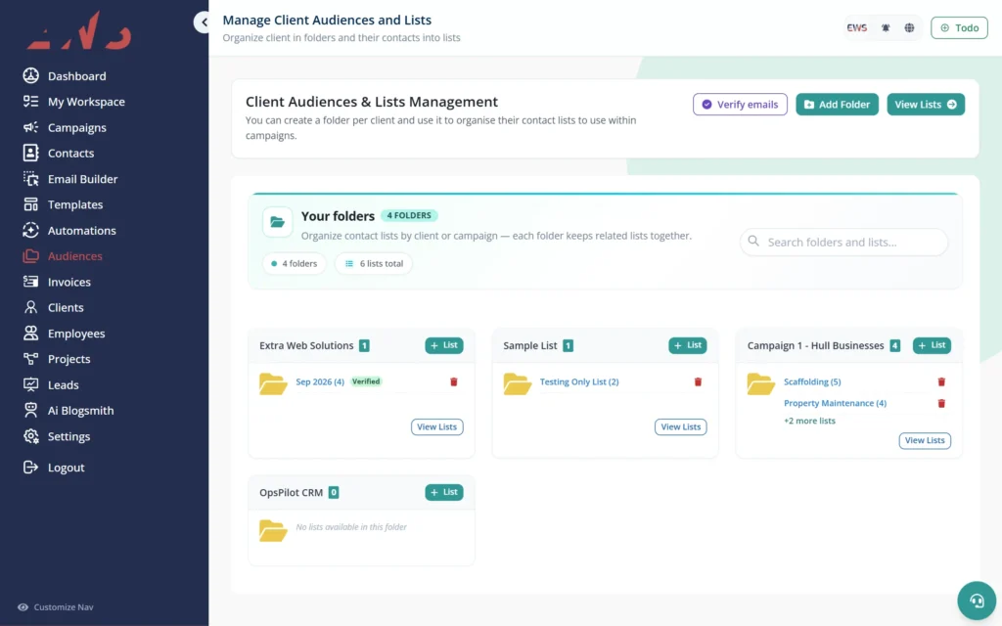1002x626 pixels.
Task: Click the notification bell icon in header
Action: point(886,28)
